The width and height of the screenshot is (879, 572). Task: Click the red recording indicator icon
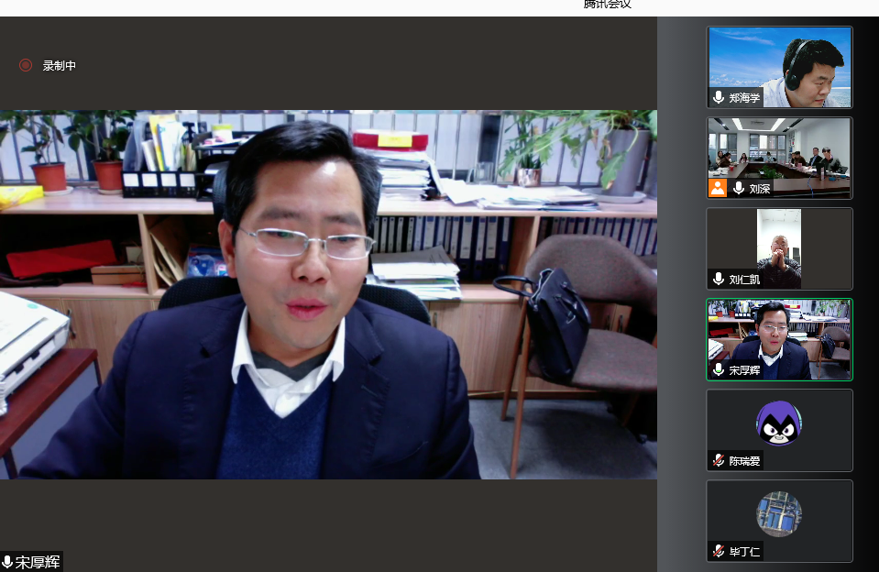pyautogui.click(x=26, y=65)
